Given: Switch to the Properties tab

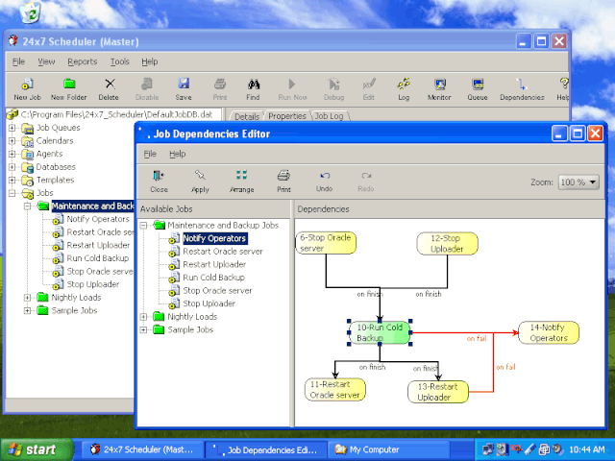Looking at the screenshot, I should [287, 116].
